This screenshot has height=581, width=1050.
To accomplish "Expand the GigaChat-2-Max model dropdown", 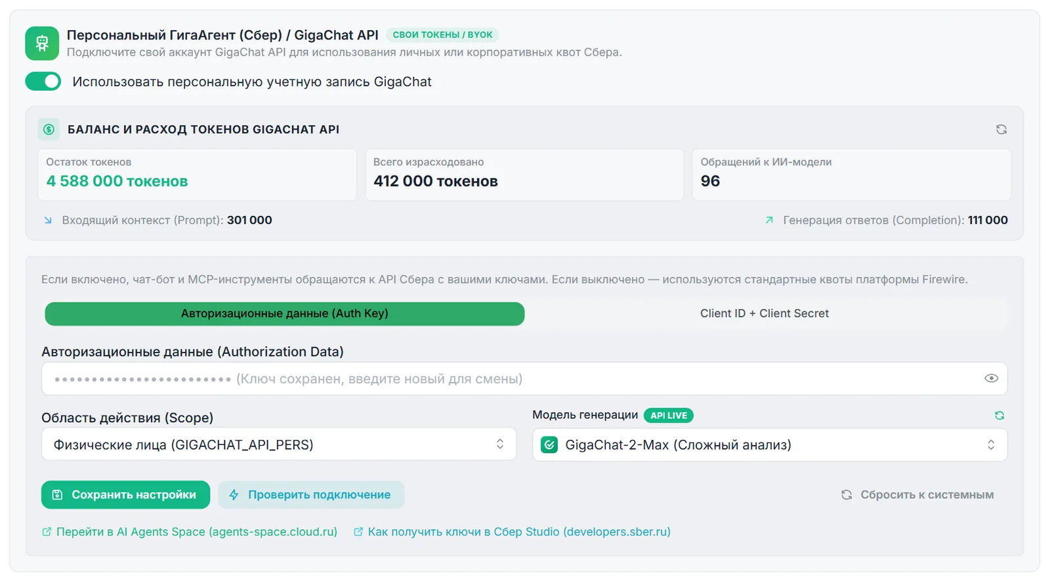I will 770,444.
